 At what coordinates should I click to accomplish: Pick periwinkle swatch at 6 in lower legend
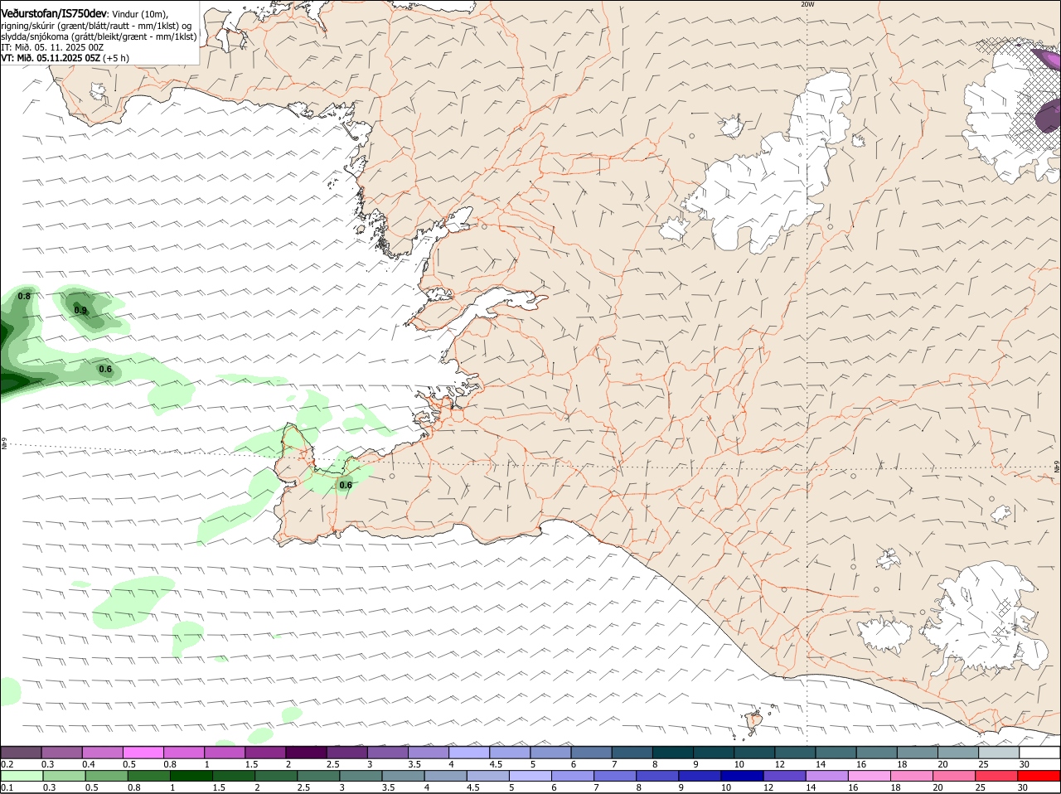[572, 776]
